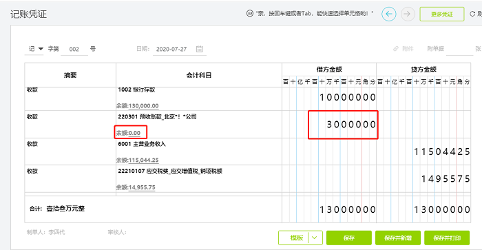The height and width of the screenshot is (250, 482).
Task: Click the 保存 button
Action: (349, 238)
